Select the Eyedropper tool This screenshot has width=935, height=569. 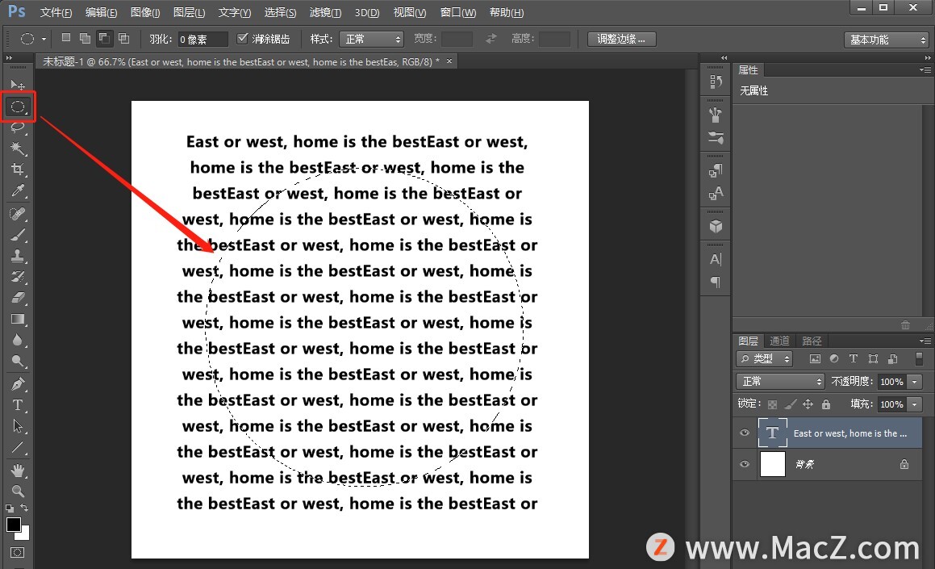click(x=17, y=190)
